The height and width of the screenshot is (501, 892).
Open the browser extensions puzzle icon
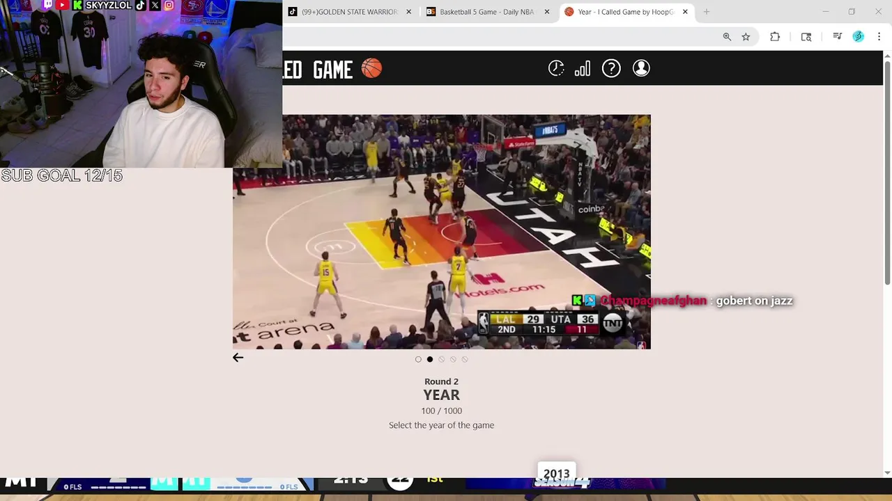click(x=775, y=37)
